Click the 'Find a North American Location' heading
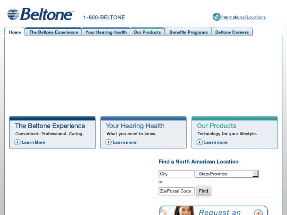The image size is (287, 215). click(199, 162)
